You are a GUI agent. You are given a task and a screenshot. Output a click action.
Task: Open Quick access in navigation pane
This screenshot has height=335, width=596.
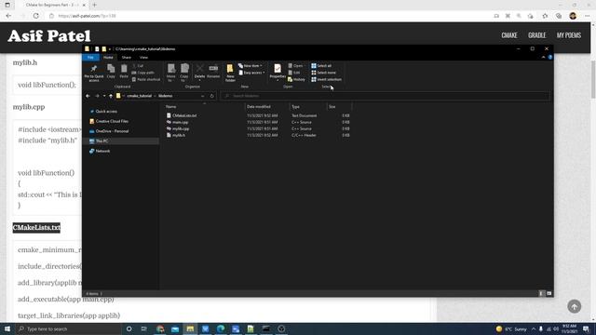(x=106, y=112)
